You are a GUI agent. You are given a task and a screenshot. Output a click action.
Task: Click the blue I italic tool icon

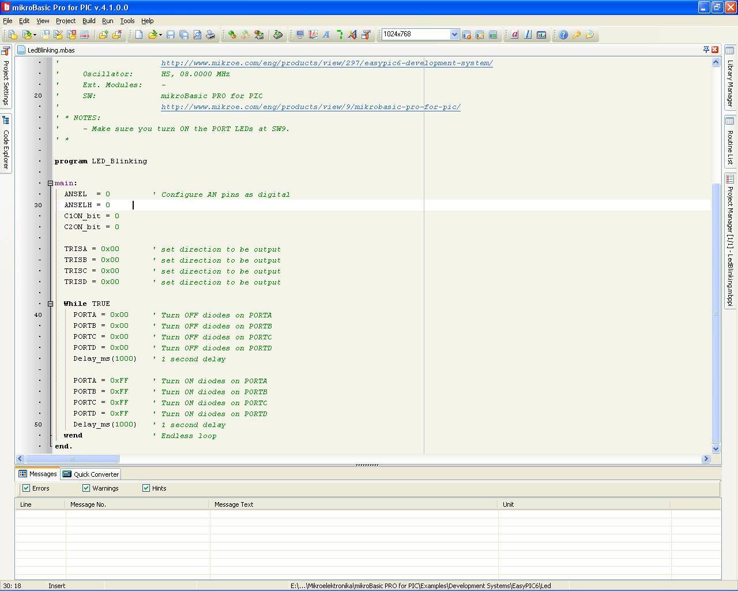(528, 35)
